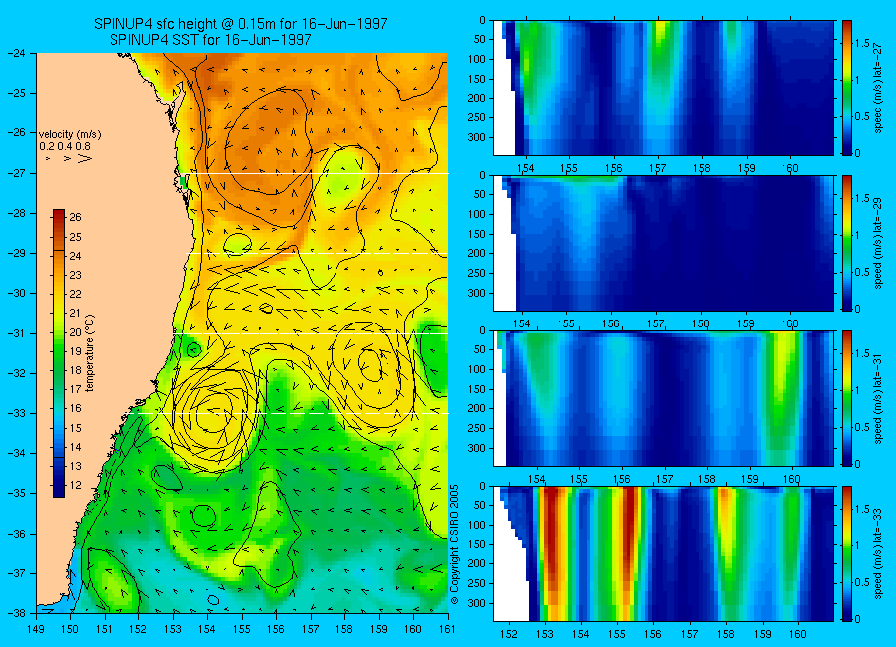Click the lat=-31 speed section plot
Viewport: 896px width, 647px height.
tap(663, 398)
